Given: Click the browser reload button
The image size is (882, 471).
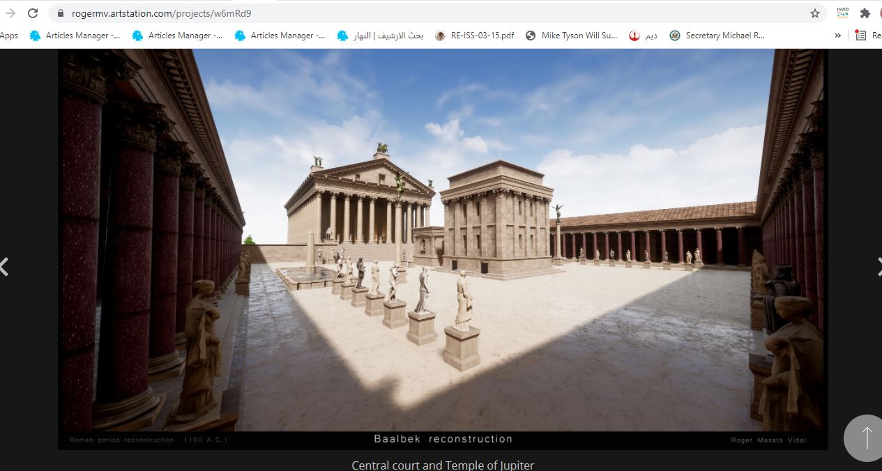Looking at the screenshot, I should 33,13.
